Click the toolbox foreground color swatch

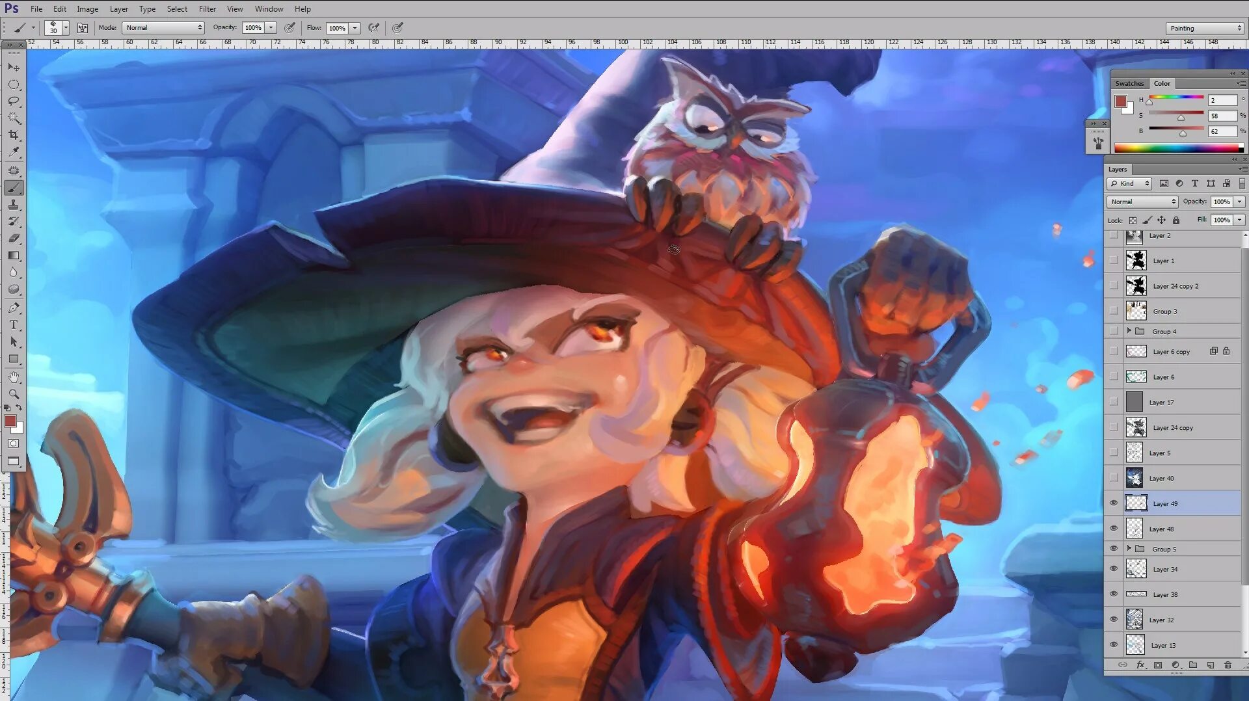point(10,421)
